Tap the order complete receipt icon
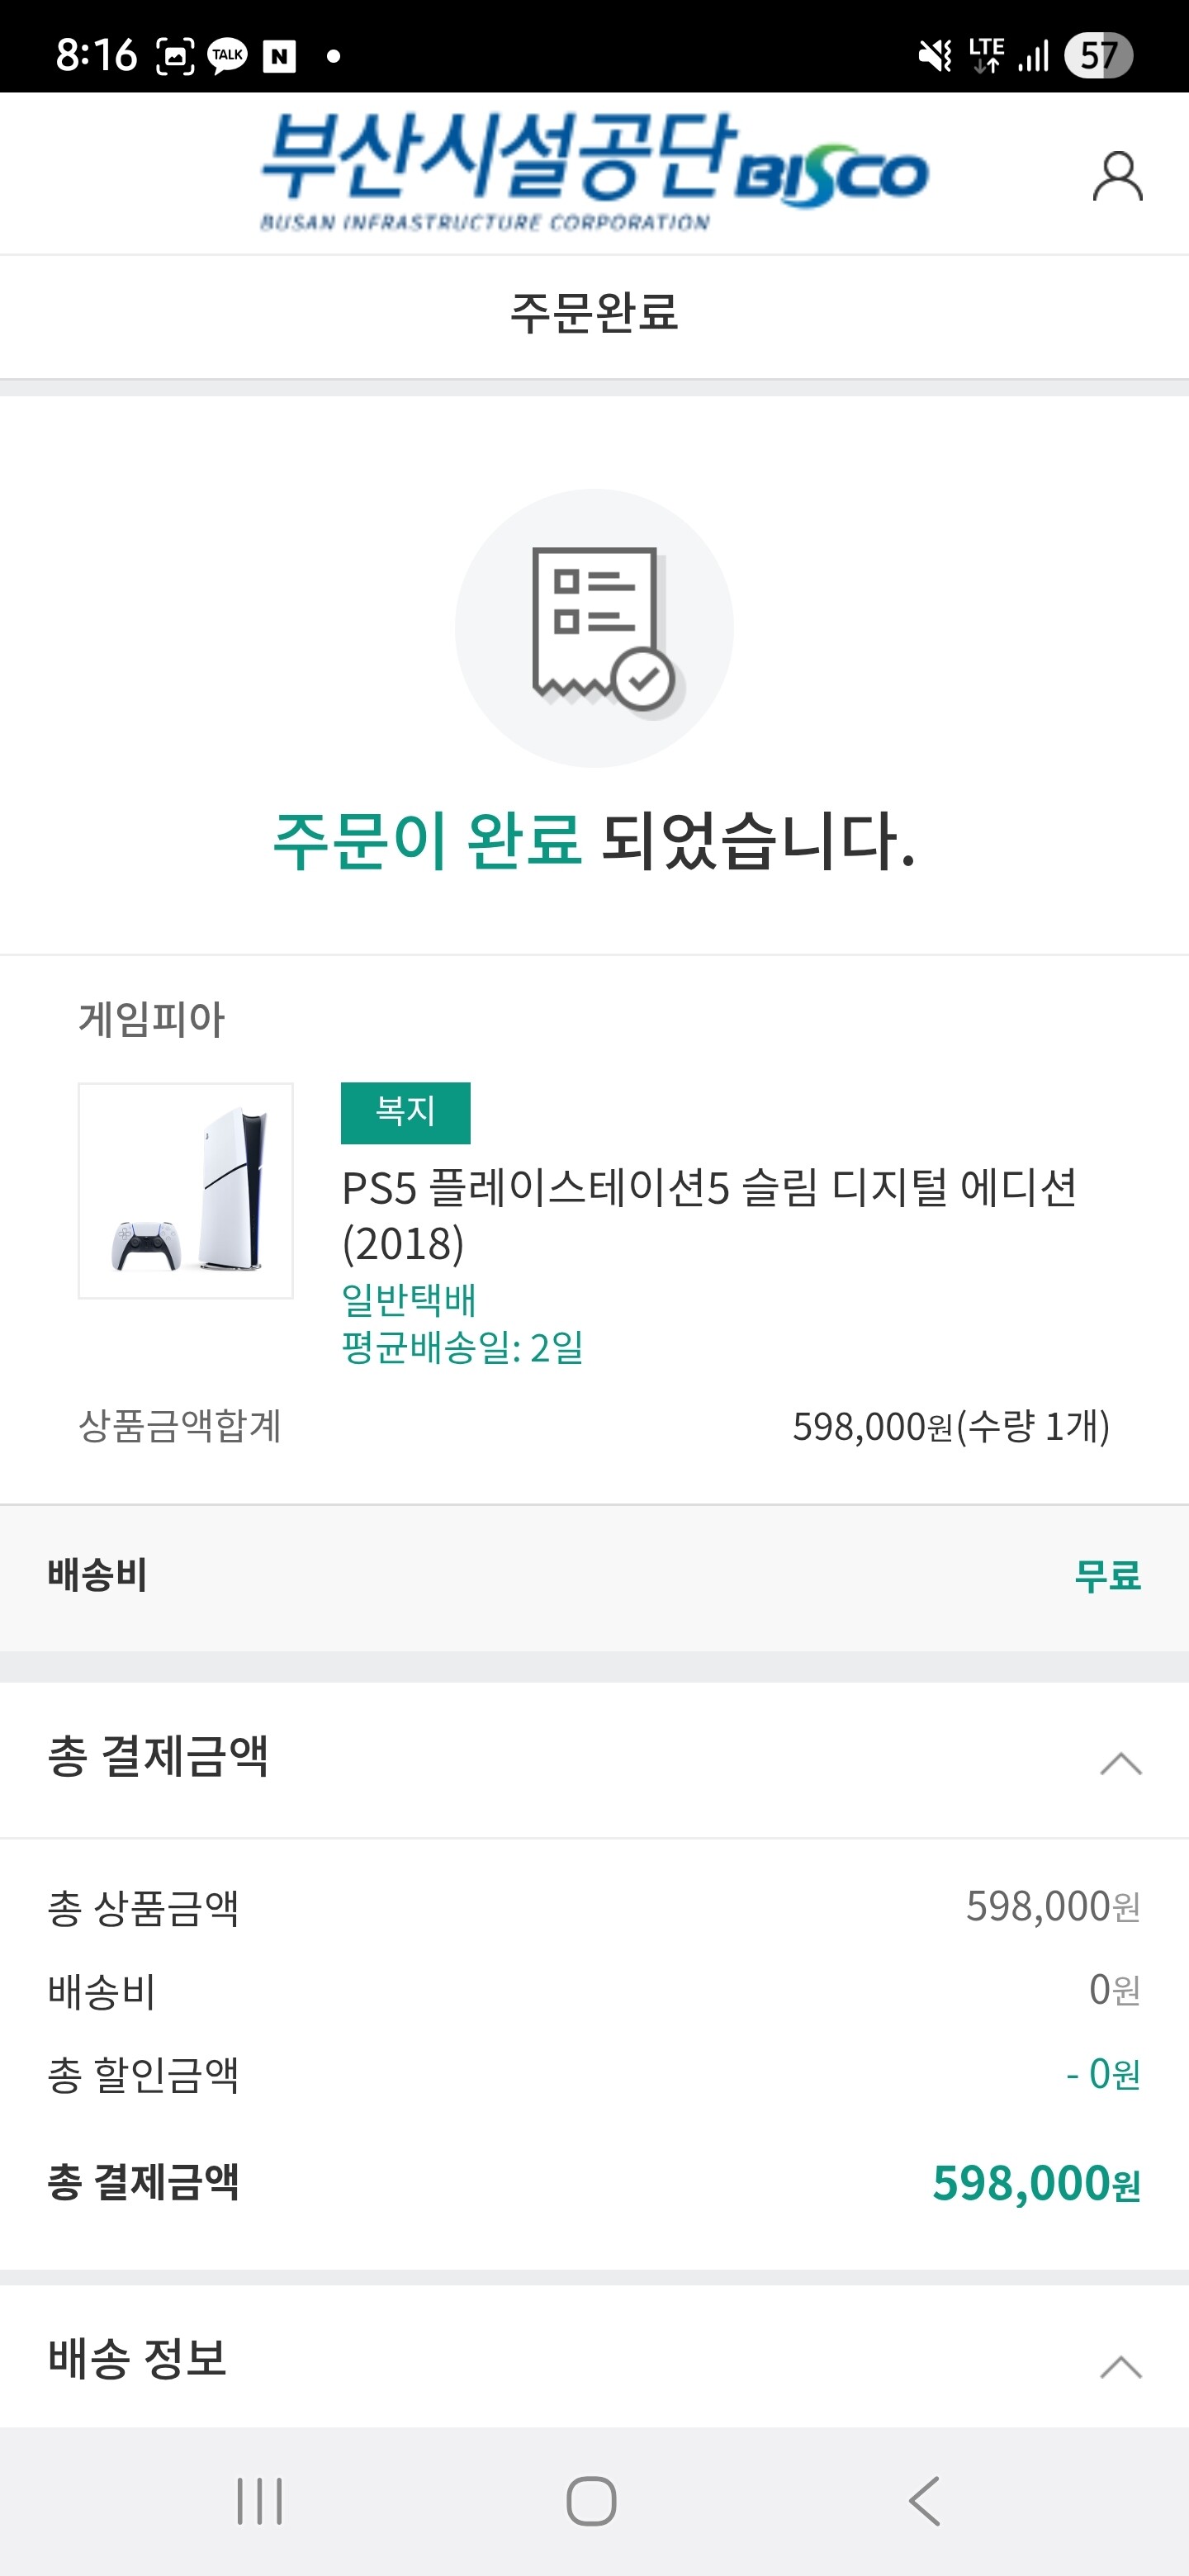Screen dimensions: 1189x2576 pos(595,628)
